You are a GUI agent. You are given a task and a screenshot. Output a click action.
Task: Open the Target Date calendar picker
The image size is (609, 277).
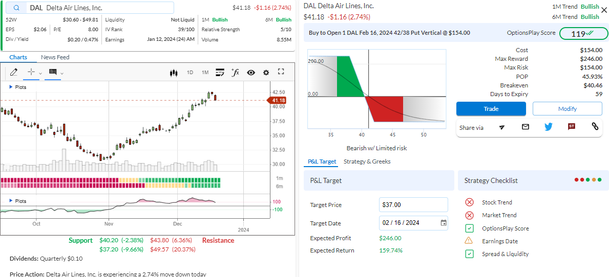coord(444,223)
